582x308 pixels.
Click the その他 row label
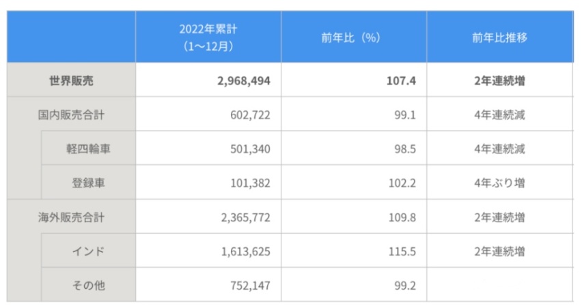click(x=89, y=286)
